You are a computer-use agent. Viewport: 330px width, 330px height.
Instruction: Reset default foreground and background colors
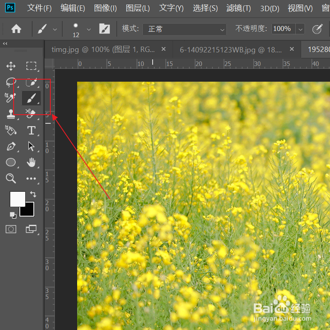(x=13, y=215)
